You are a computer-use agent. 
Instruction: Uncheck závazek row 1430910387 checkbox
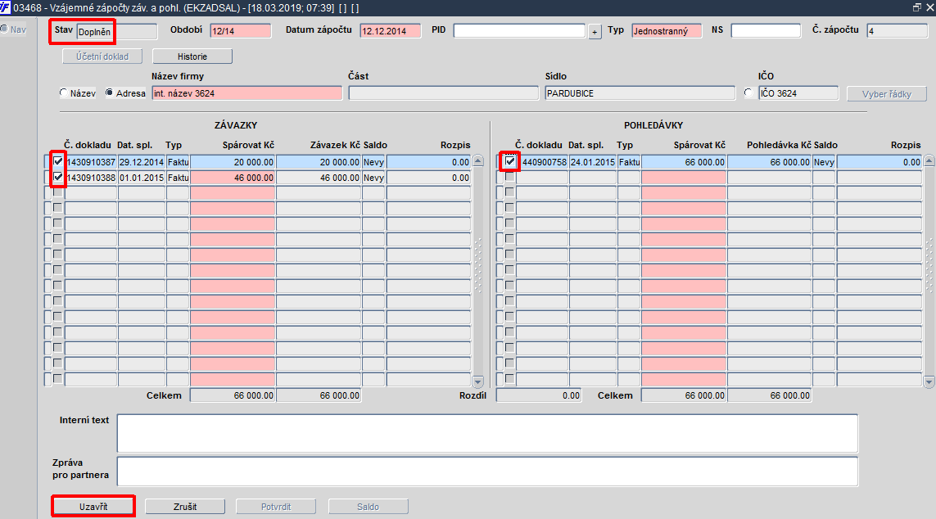pyautogui.click(x=58, y=161)
